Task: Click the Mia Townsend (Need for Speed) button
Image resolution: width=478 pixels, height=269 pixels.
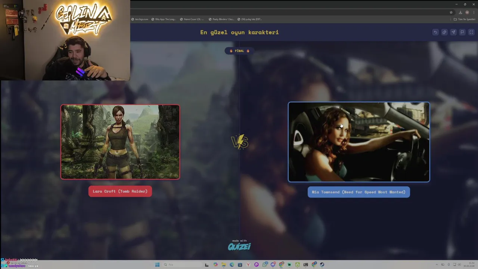Action: pyautogui.click(x=359, y=192)
